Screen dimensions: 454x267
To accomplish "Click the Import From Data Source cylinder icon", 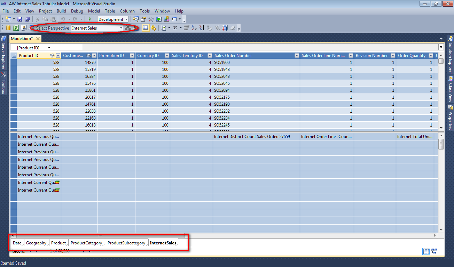I will (x=8, y=28).
